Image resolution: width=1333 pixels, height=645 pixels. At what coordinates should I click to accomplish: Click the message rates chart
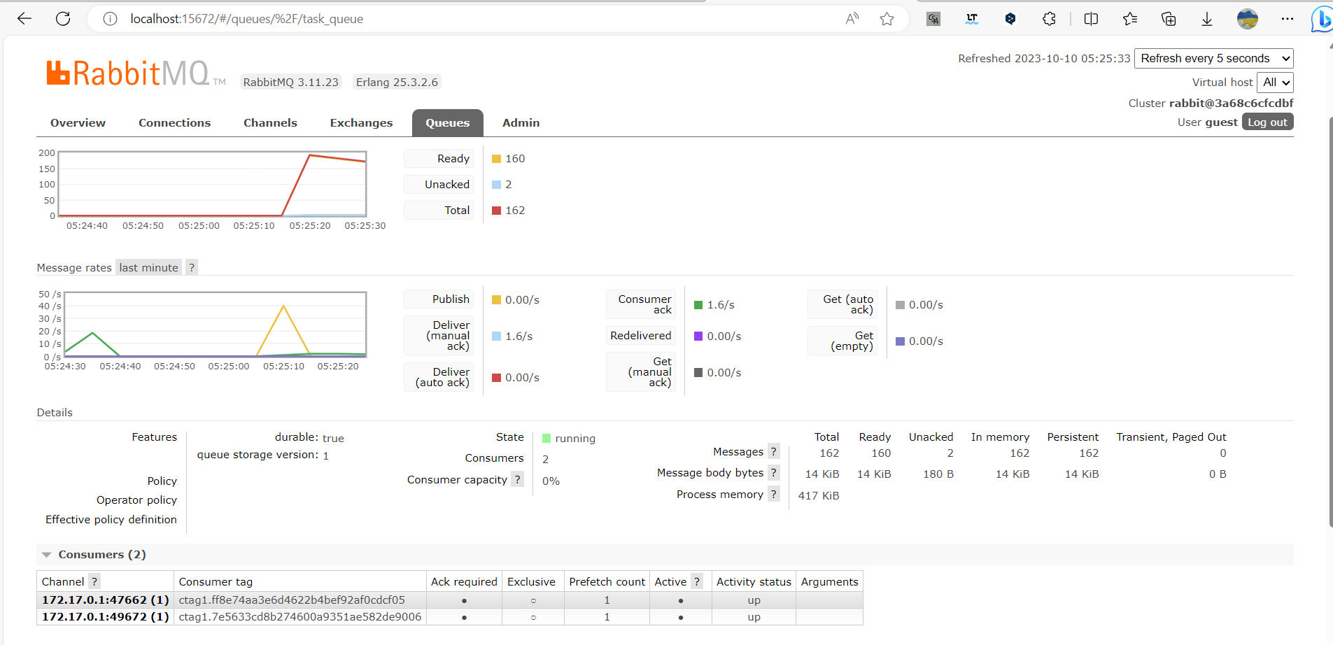click(x=215, y=325)
